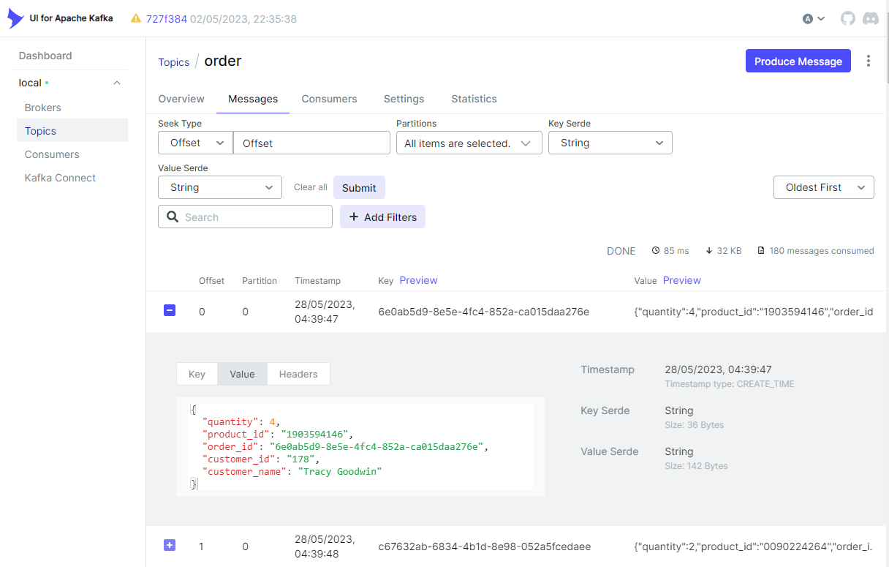Open the Seek Type dropdown
Image resolution: width=889 pixels, height=567 pixels.
pos(195,143)
